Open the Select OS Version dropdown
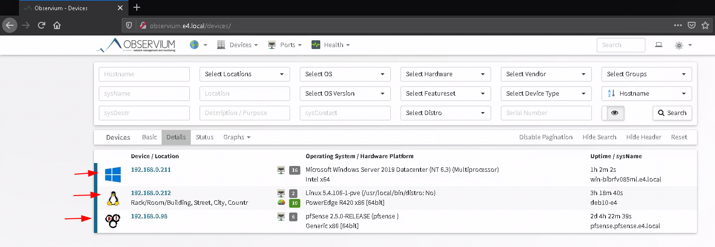This screenshot has height=247, width=715. pyautogui.click(x=345, y=94)
